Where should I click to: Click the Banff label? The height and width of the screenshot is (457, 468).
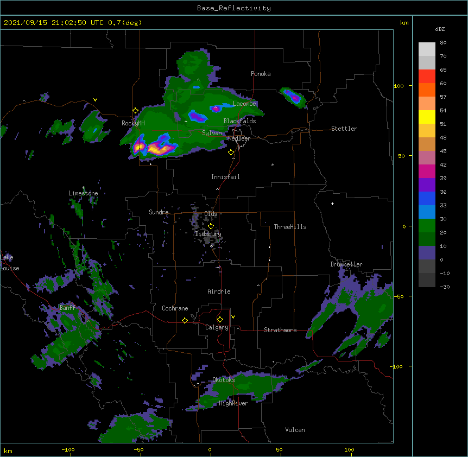click(x=67, y=308)
